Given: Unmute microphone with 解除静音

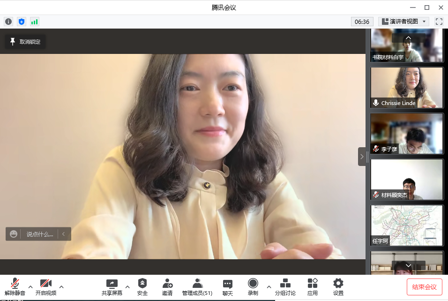Looking at the screenshot, I should [x=15, y=286].
